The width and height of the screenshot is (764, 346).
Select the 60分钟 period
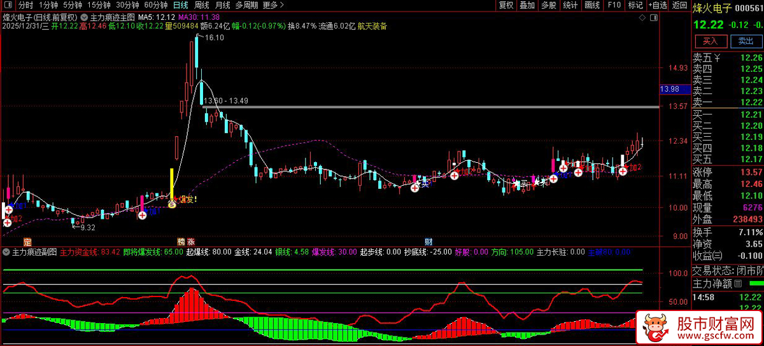(155, 5)
